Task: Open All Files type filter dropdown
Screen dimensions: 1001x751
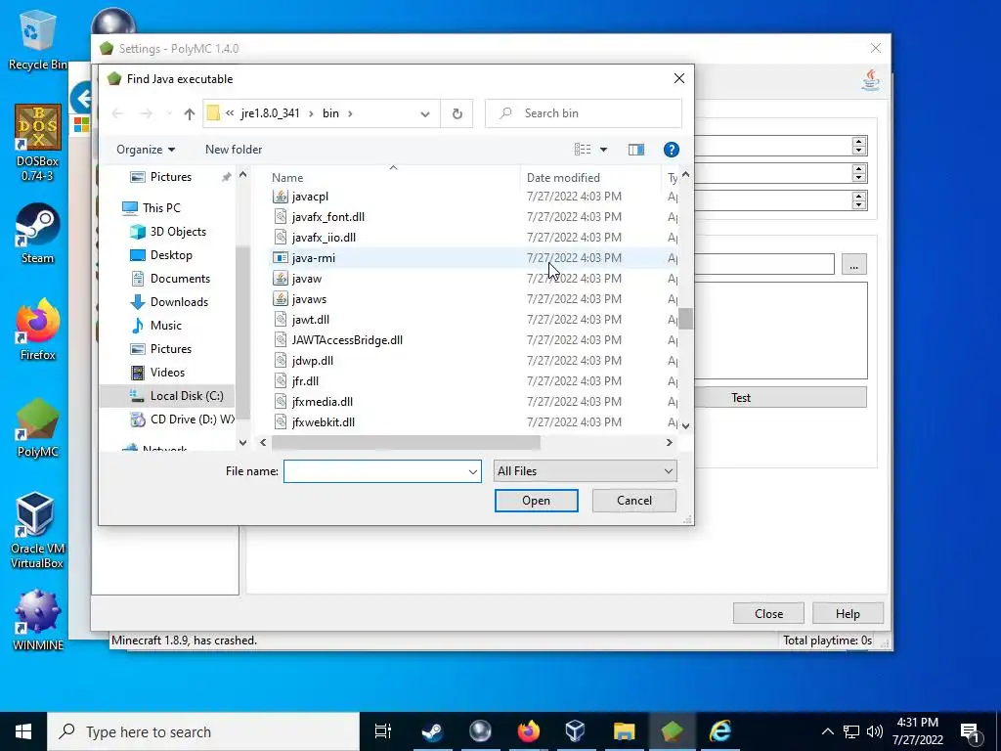Action: [585, 471]
